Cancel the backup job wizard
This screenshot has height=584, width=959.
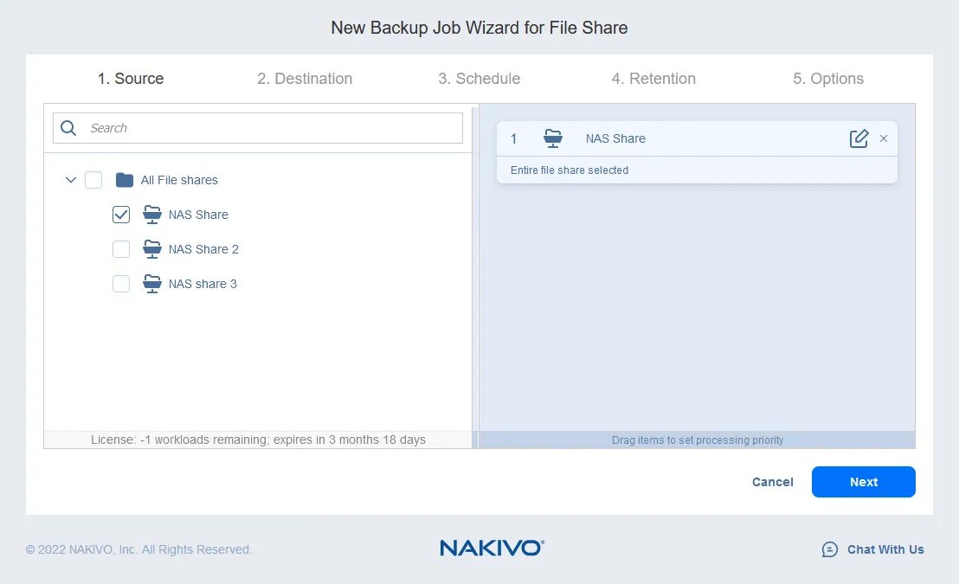click(x=772, y=482)
